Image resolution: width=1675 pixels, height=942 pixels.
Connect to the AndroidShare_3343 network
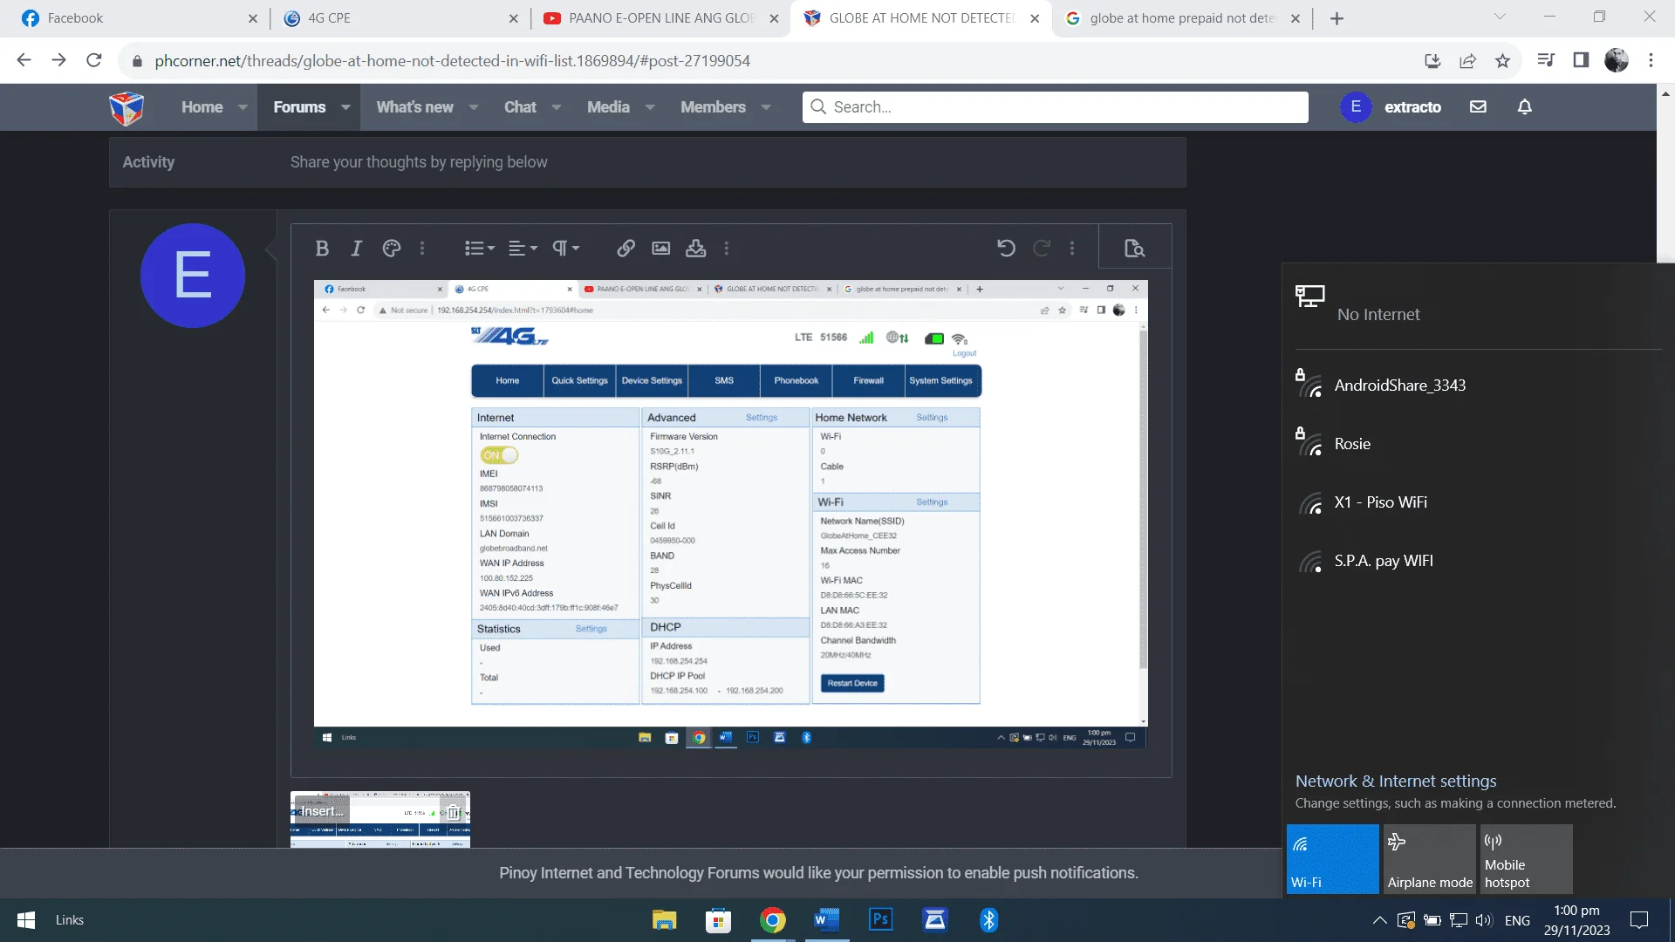(x=1476, y=386)
